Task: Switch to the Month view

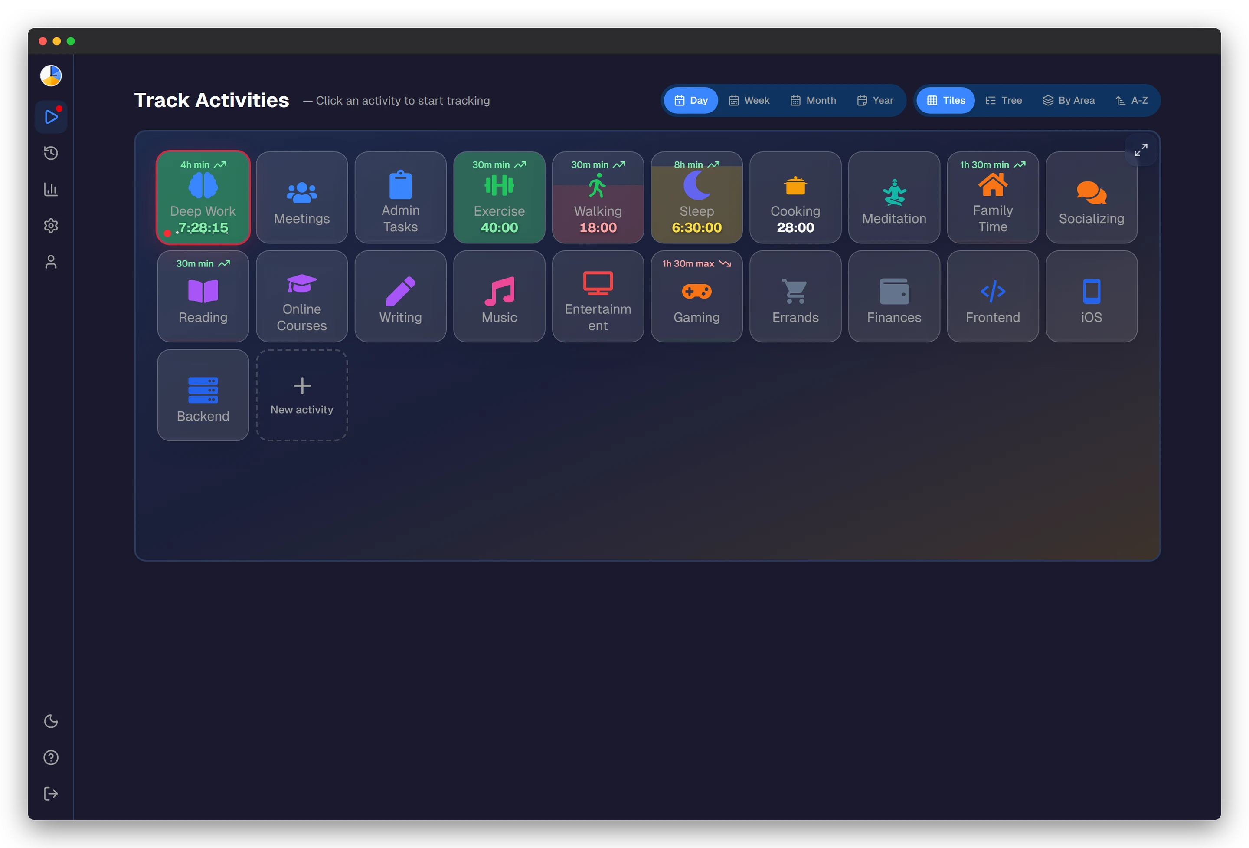Action: coord(813,101)
